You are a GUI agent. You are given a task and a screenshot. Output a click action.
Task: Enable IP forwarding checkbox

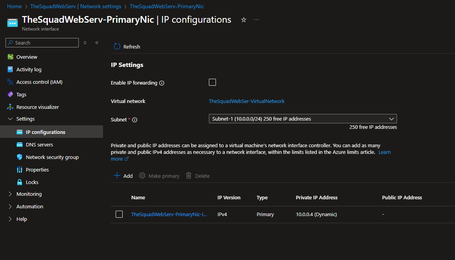(212, 82)
